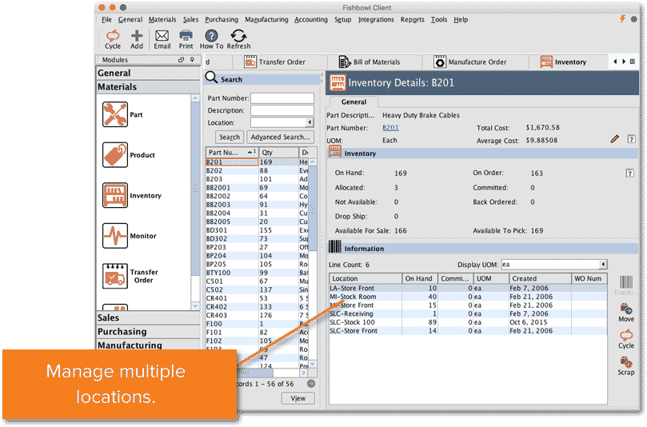Open the Location dropdown in Search
This screenshot has width=647, height=427.
pyautogui.click(x=310, y=122)
